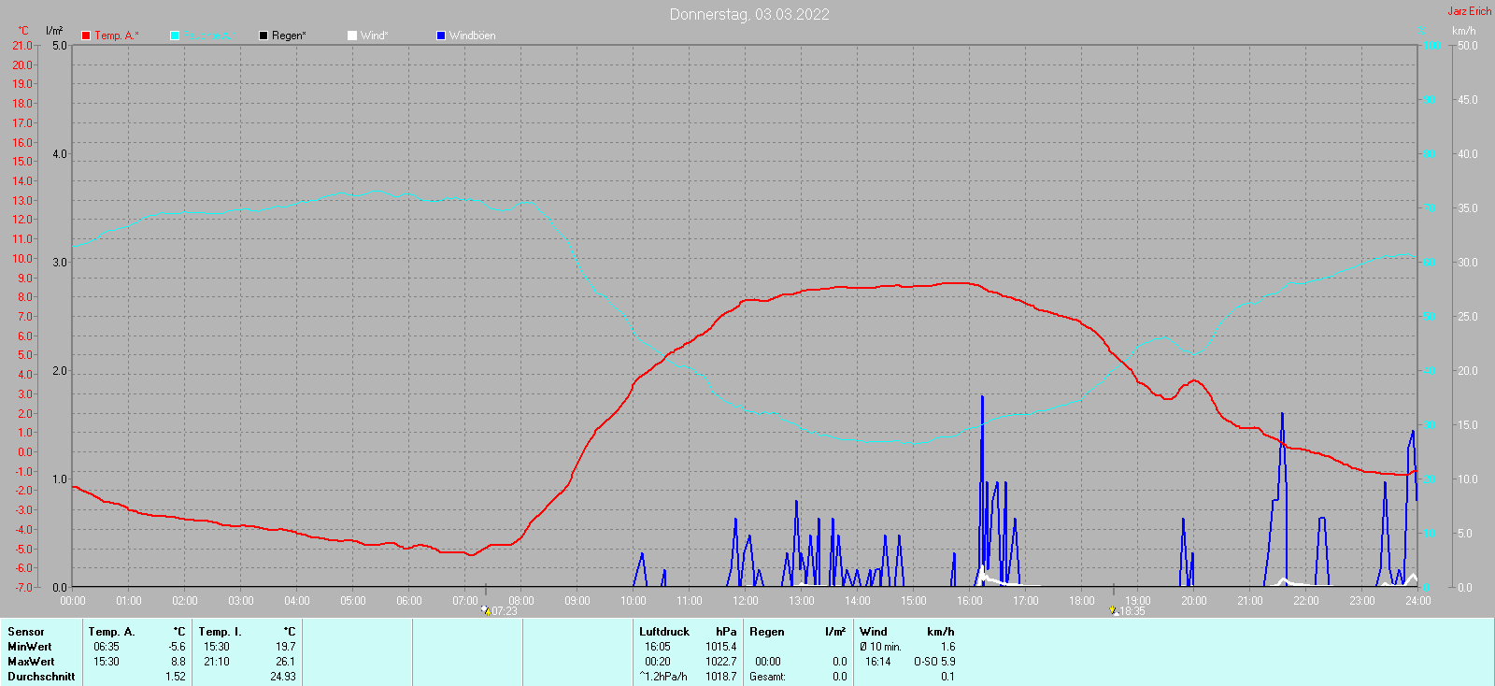
Task: Click the 50.0 km/h label on the wind axis
Action: coord(1468,46)
